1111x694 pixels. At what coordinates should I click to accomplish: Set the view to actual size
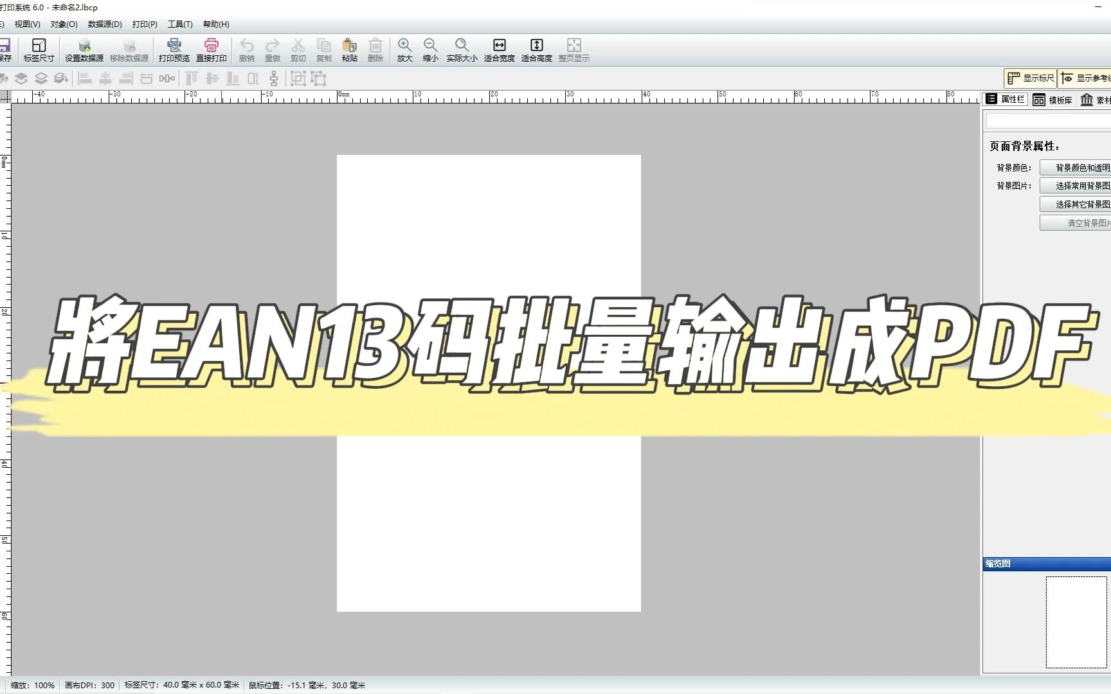(x=462, y=49)
